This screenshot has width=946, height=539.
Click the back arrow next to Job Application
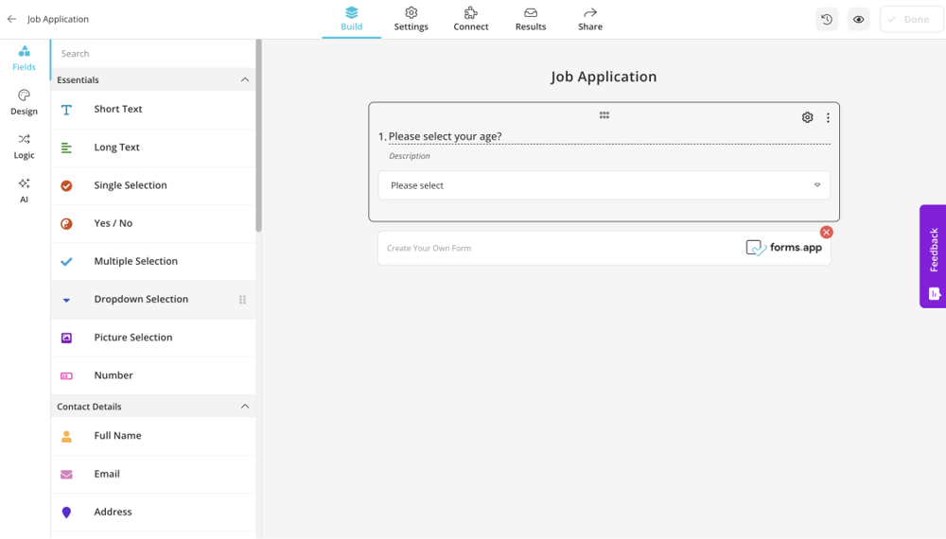11,19
